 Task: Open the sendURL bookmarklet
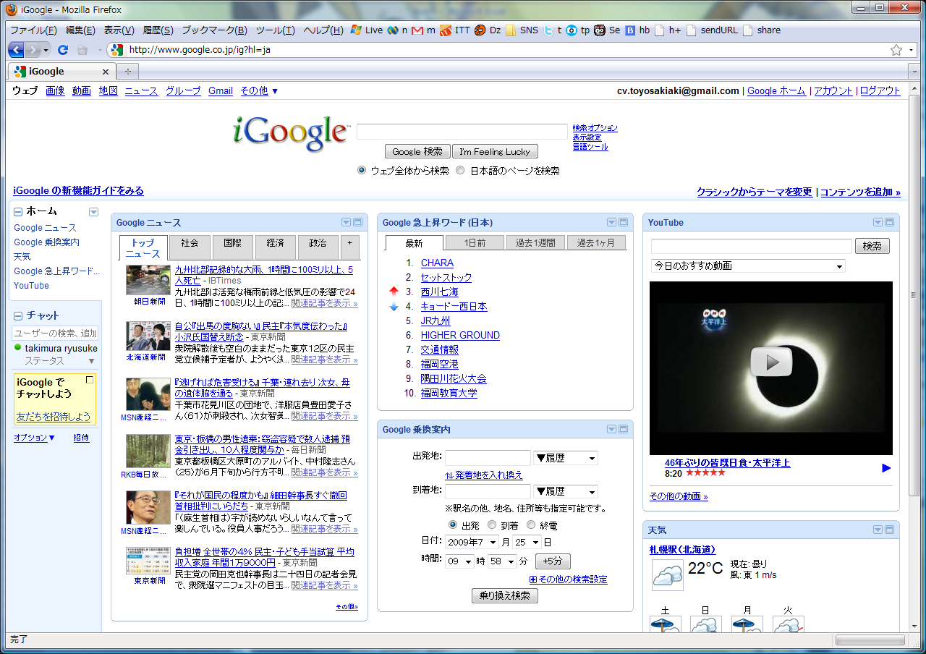[713, 30]
